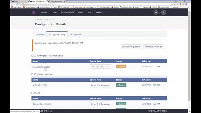
Task: Click the Collected time in DSC_Win2016Server row
Action: pos(151,67)
